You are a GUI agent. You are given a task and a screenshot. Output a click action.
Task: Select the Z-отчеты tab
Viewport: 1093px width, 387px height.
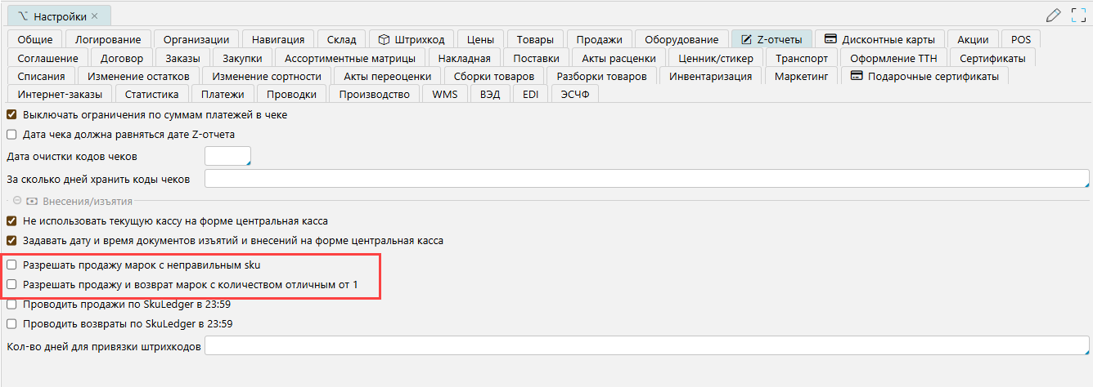(x=771, y=39)
